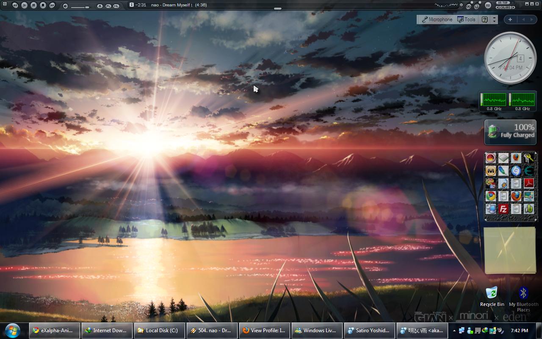Launch the gold M icon
This screenshot has width=542, height=339.
click(x=491, y=171)
